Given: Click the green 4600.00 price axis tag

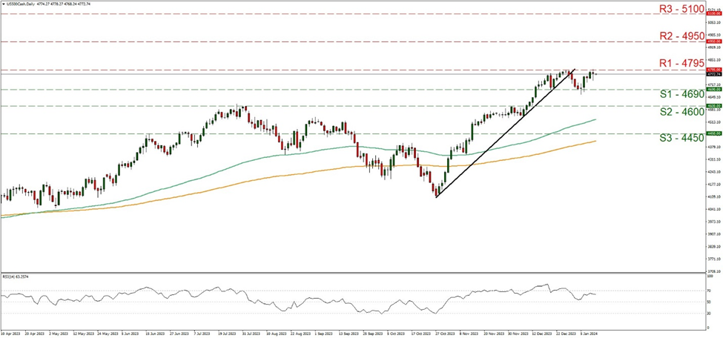Looking at the screenshot, I should click(x=713, y=106).
